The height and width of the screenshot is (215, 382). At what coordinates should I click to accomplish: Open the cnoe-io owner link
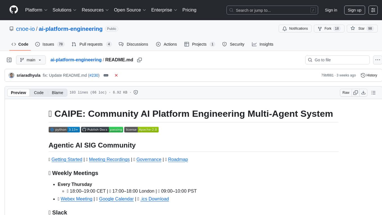26,29
